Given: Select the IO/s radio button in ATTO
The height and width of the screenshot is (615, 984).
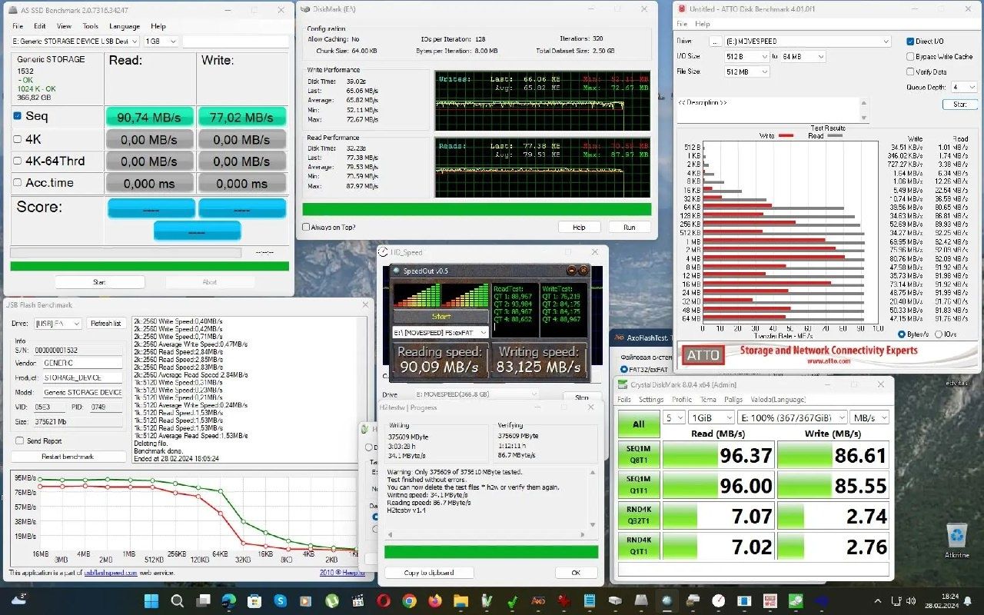Looking at the screenshot, I should coord(939,334).
